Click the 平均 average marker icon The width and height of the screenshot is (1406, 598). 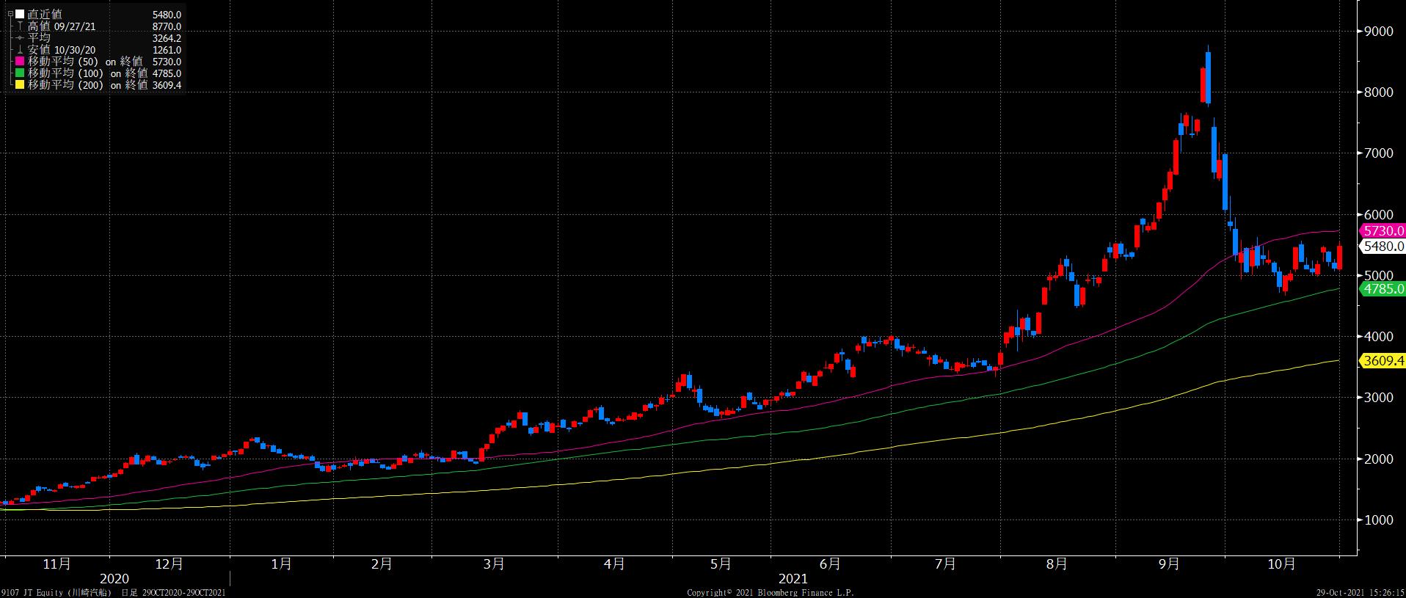point(20,38)
